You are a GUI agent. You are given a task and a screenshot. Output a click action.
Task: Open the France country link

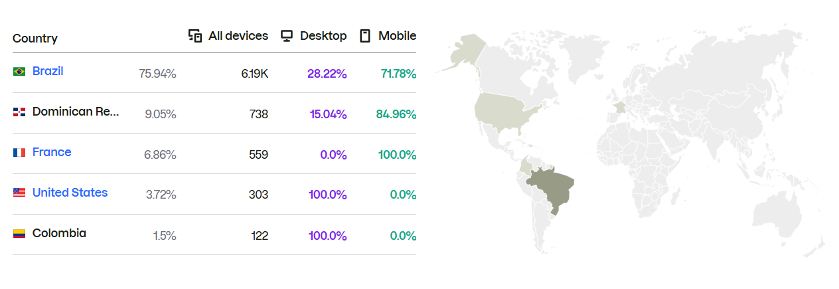click(52, 152)
